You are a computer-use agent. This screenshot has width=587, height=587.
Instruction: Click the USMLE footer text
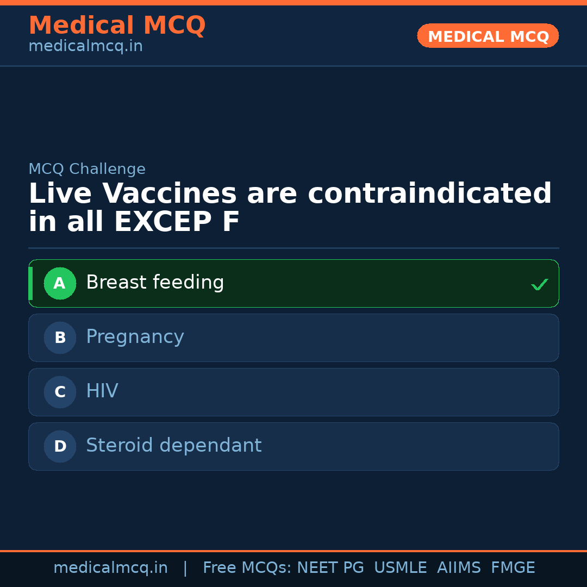click(x=400, y=568)
